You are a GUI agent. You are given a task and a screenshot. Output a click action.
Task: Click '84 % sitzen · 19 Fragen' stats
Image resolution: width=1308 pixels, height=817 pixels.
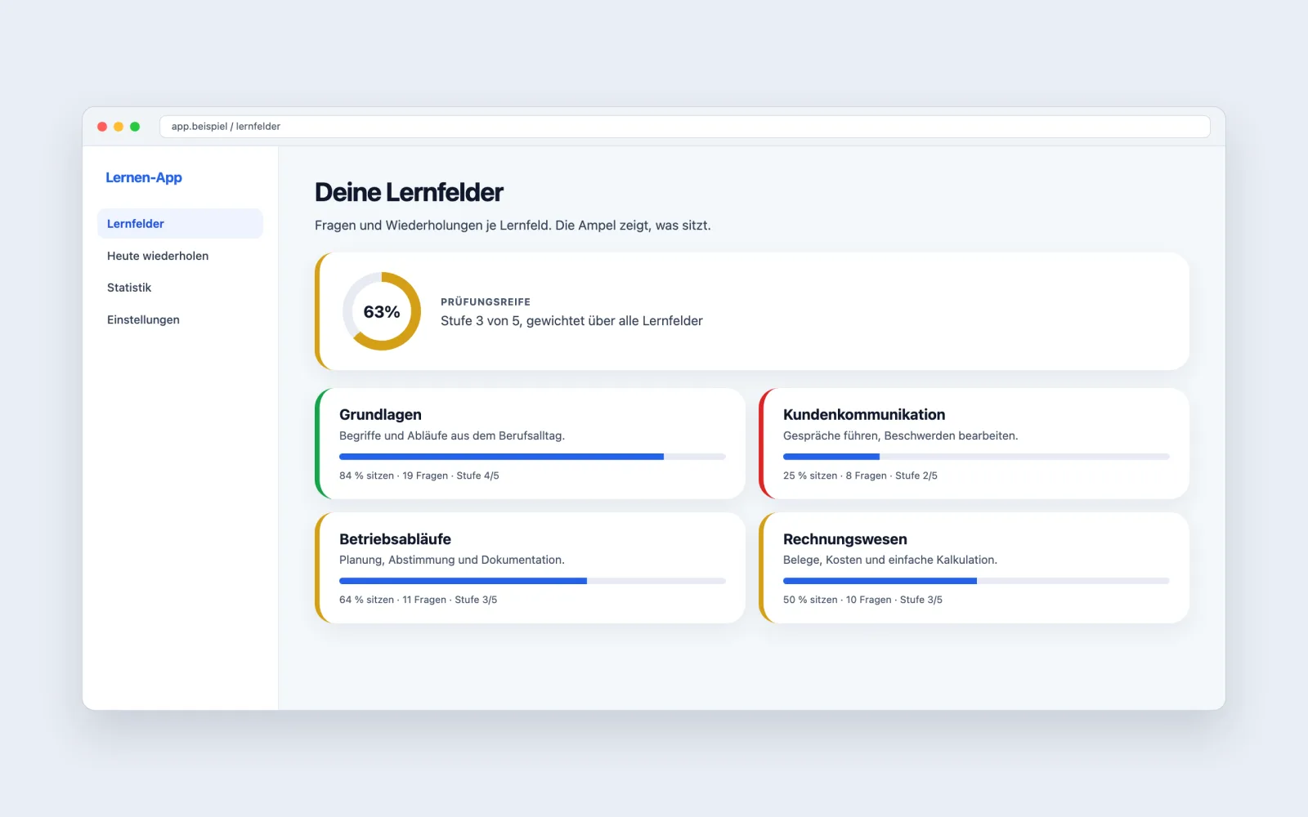[x=393, y=475]
